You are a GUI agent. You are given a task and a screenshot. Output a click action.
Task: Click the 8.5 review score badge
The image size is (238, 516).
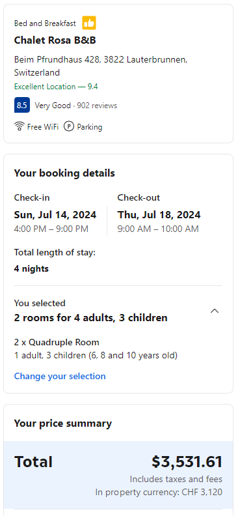pos(22,106)
